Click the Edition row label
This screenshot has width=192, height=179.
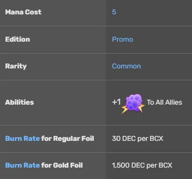pyautogui.click(x=17, y=39)
